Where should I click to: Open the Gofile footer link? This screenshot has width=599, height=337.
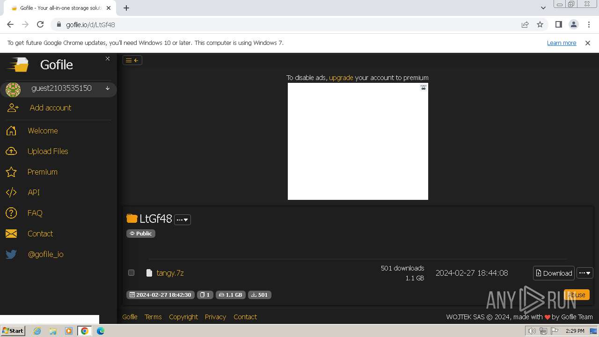[x=130, y=317]
